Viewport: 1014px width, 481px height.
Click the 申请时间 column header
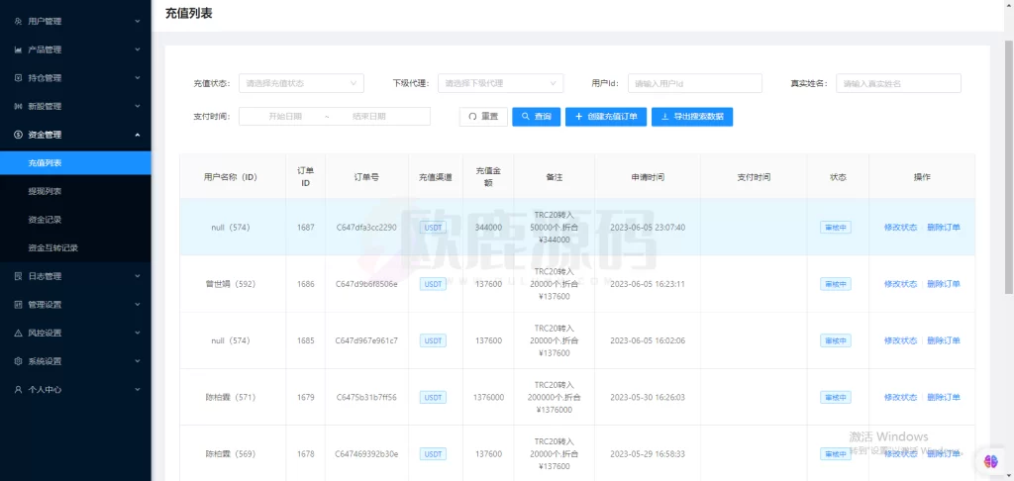(x=648, y=177)
